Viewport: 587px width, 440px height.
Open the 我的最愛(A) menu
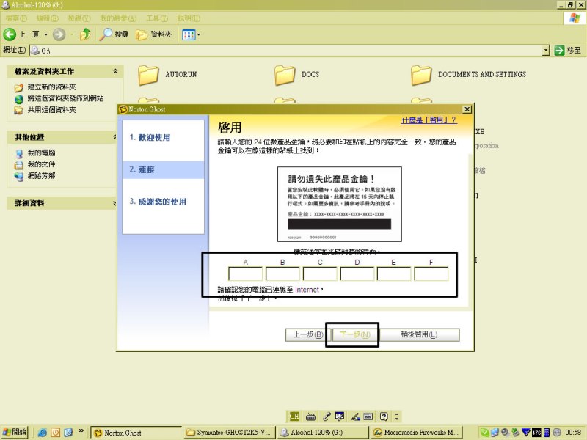tap(118, 18)
